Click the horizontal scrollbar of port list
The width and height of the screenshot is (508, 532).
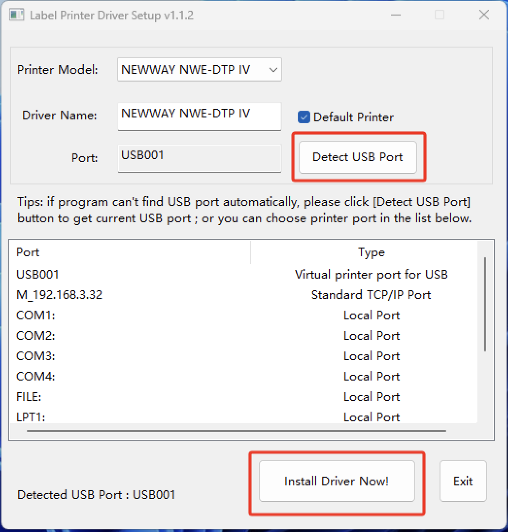237,431
